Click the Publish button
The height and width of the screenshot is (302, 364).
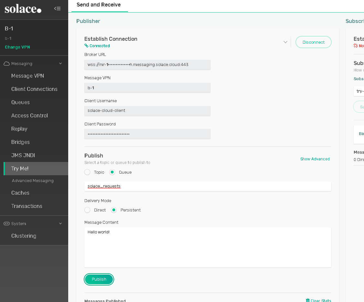tap(99, 279)
